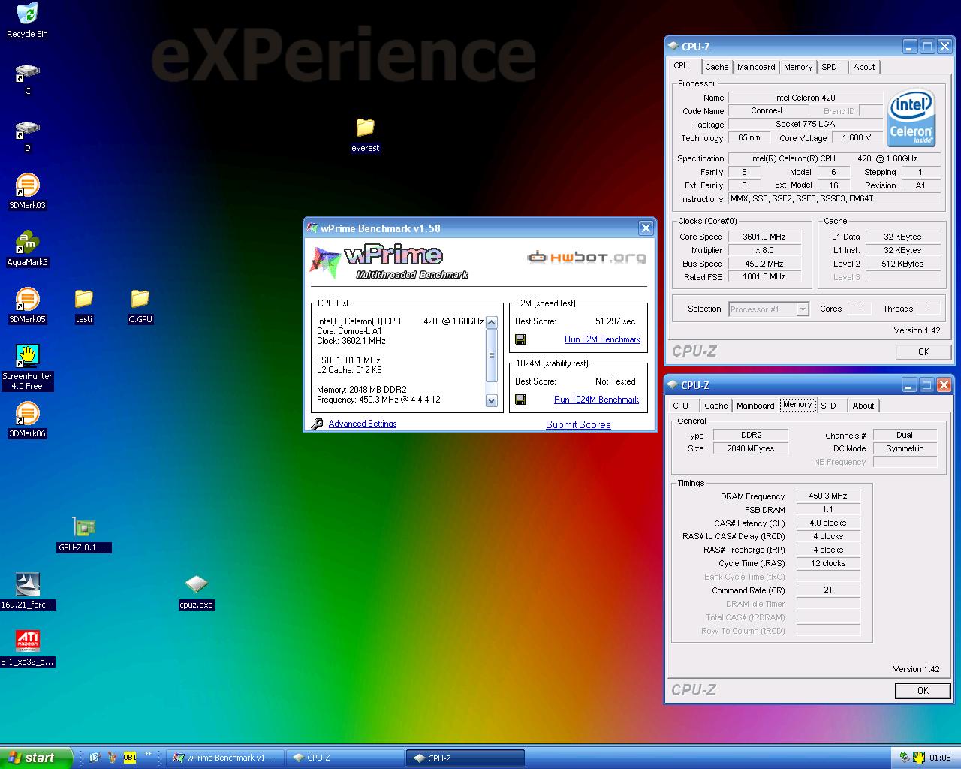
Task: Click the Command Rate 2T field
Action: [827, 590]
